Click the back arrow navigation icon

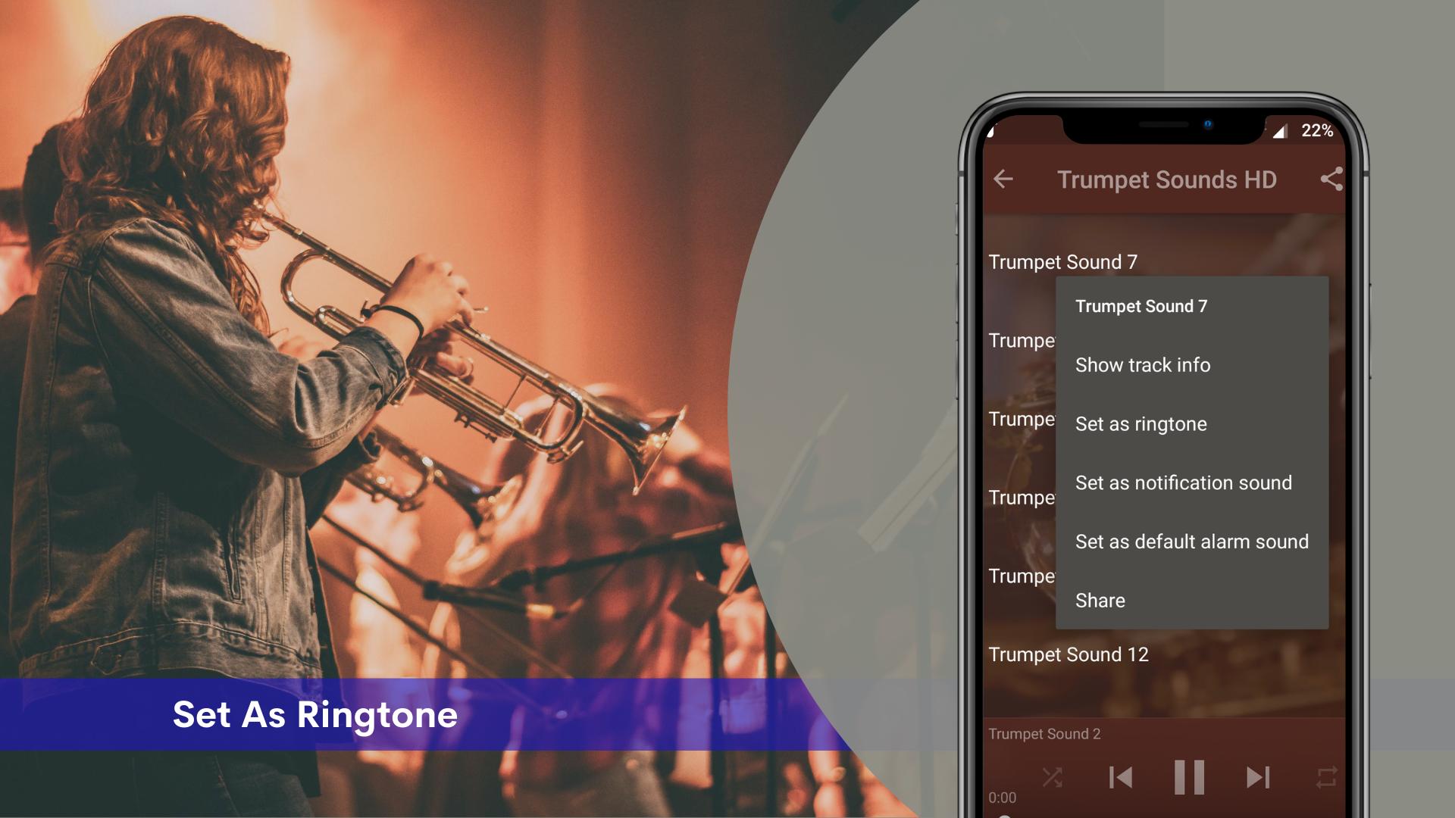(x=1004, y=178)
